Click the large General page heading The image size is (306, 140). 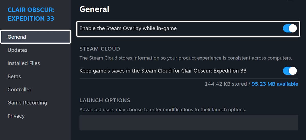(94, 9)
